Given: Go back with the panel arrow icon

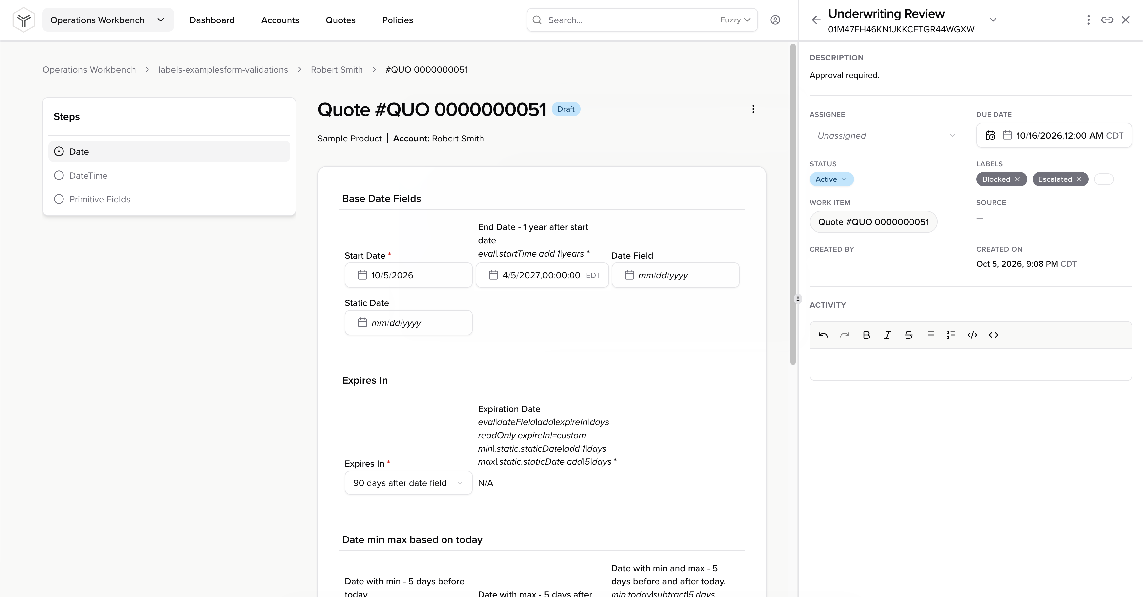Looking at the screenshot, I should (816, 20).
